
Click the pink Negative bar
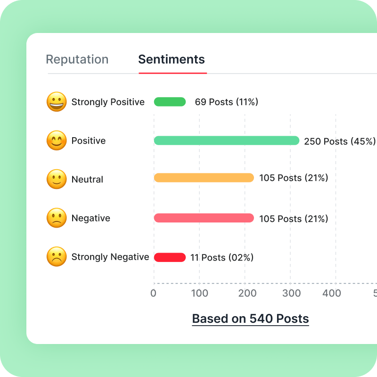pyautogui.click(x=204, y=218)
